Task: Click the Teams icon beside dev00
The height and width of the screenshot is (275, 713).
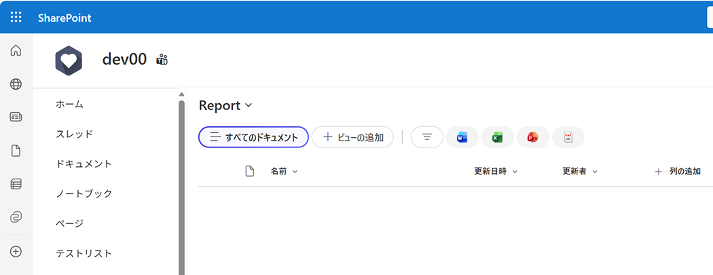Action: 162,60
